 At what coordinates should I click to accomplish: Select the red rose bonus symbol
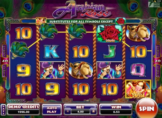point(110,34)
